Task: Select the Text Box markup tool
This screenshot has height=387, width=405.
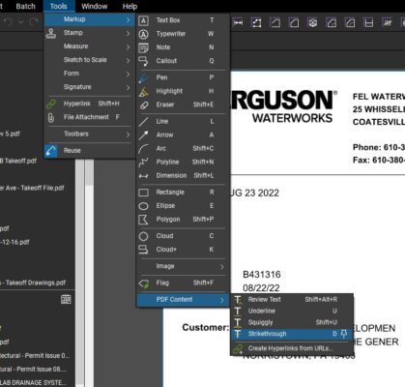Action: [183, 20]
